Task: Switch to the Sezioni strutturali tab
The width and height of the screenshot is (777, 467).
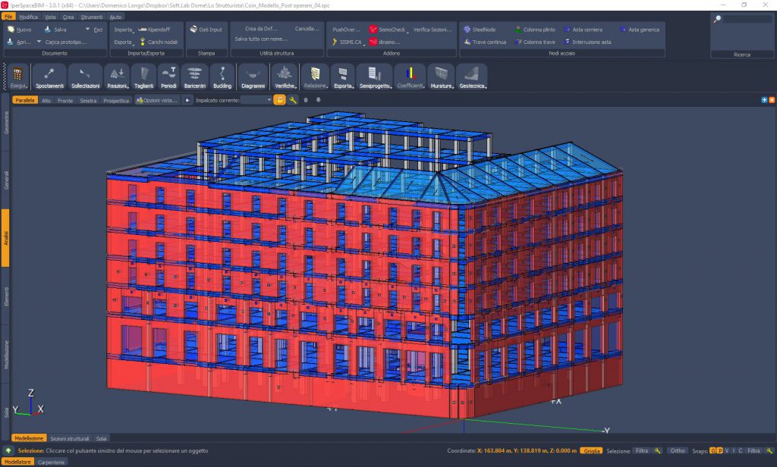Action: click(70, 438)
